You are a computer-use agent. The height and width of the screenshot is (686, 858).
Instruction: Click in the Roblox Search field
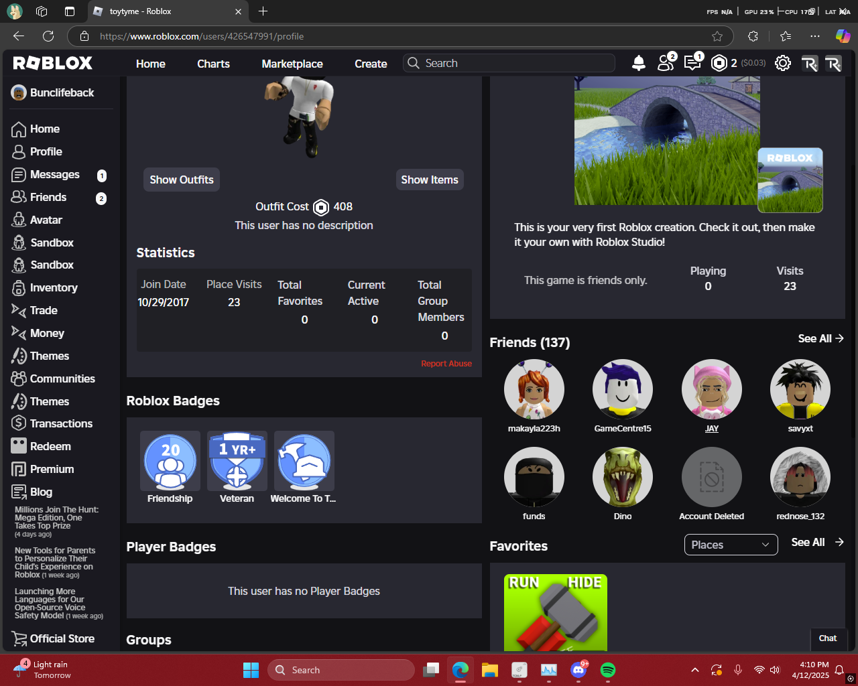tap(509, 63)
